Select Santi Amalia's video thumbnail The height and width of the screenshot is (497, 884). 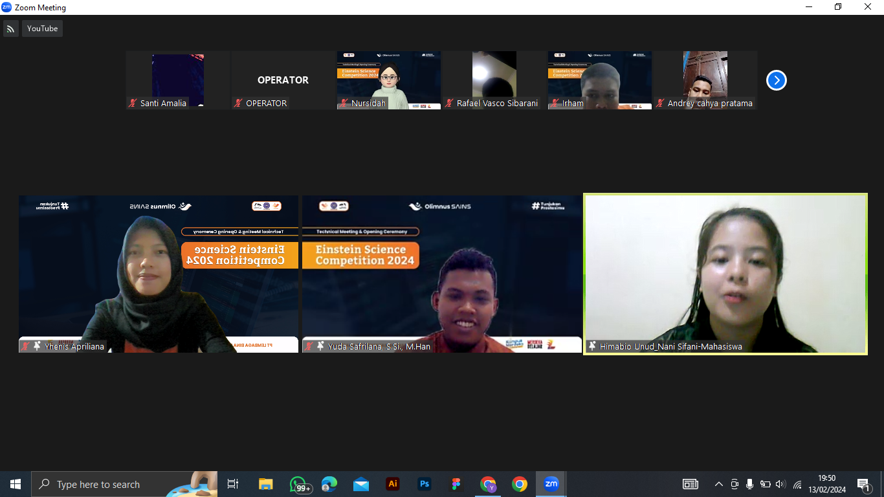pos(178,80)
